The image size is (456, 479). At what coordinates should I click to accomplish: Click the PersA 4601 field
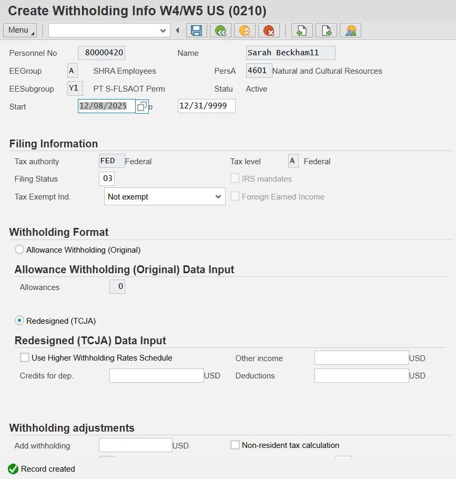coord(259,71)
